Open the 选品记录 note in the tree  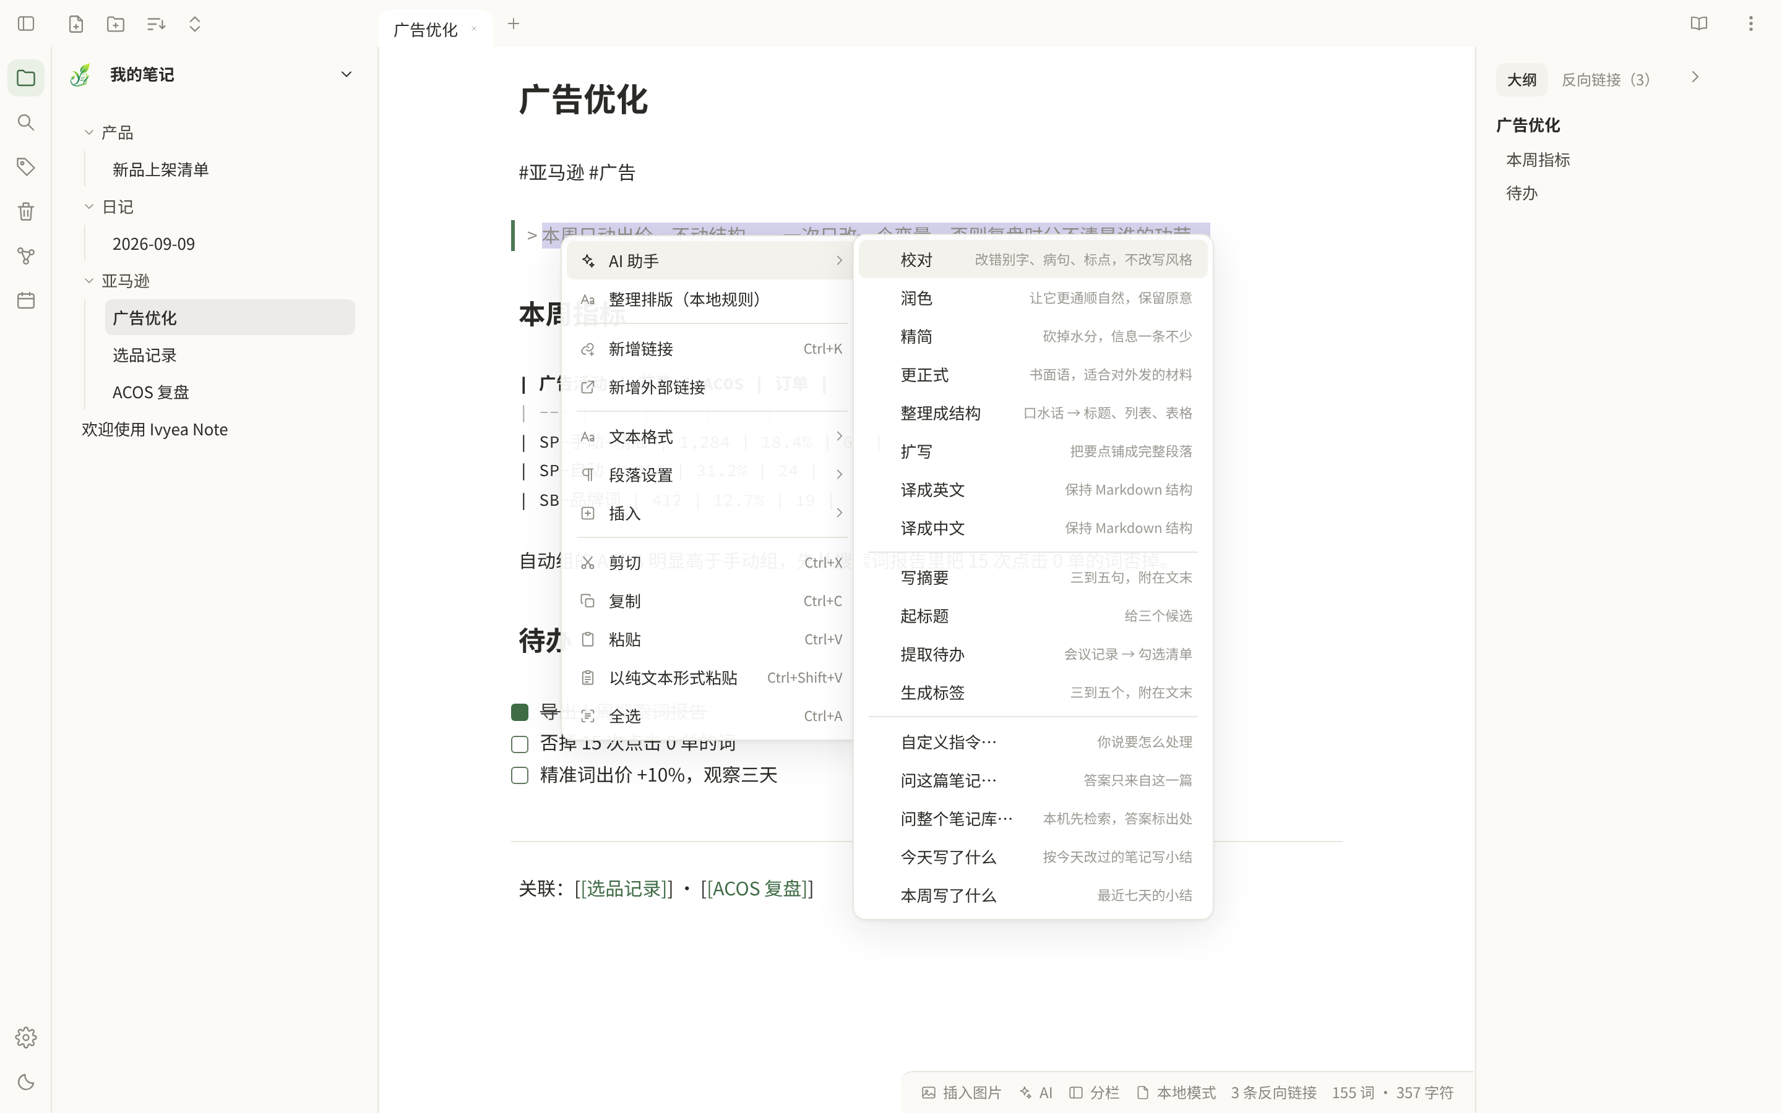pyautogui.click(x=230, y=355)
